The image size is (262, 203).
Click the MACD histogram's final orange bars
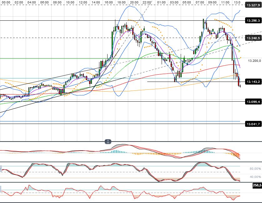point(238,155)
